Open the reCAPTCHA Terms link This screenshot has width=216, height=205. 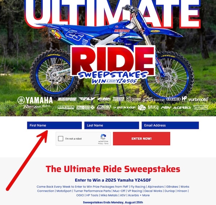[106, 144]
